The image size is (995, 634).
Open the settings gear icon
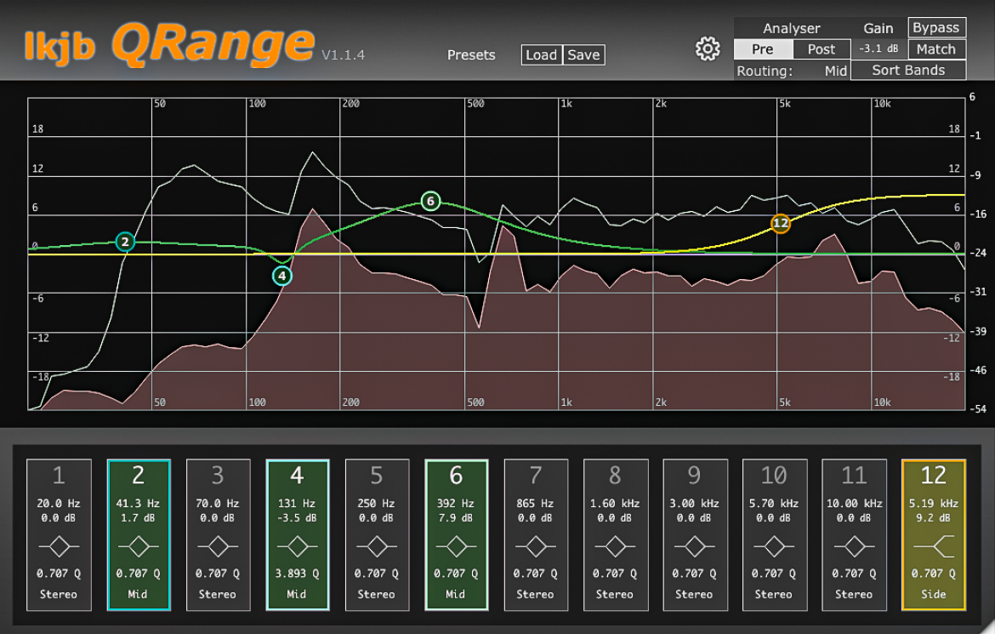(708, 49)
